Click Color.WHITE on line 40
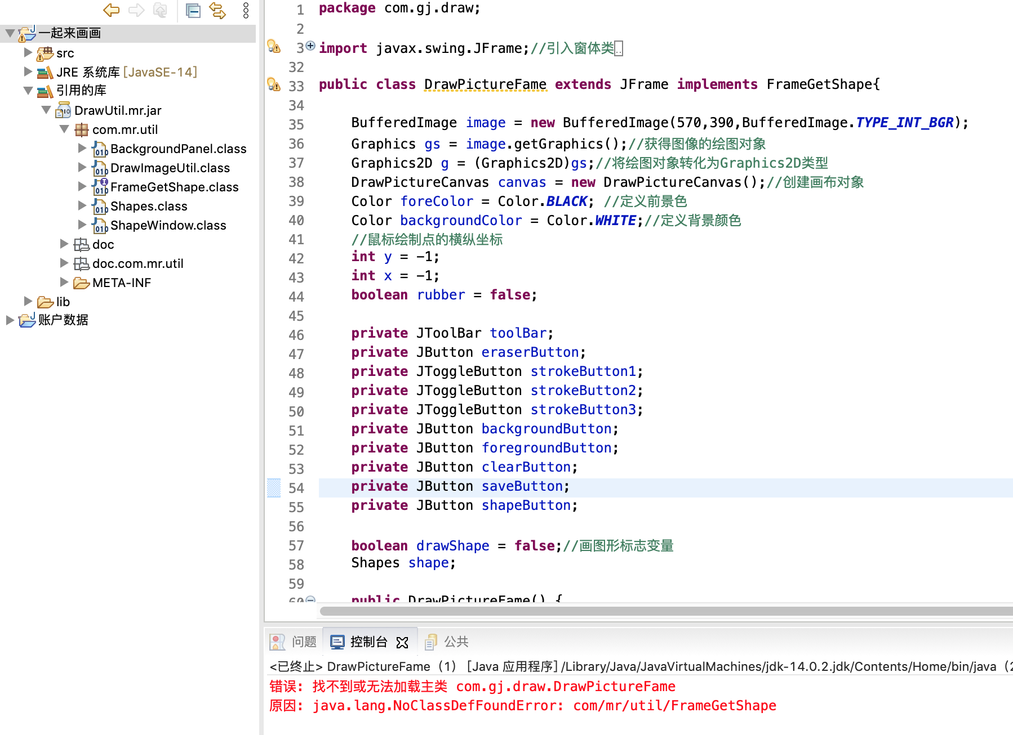The image size is (1013, 735). coord(592,221)
